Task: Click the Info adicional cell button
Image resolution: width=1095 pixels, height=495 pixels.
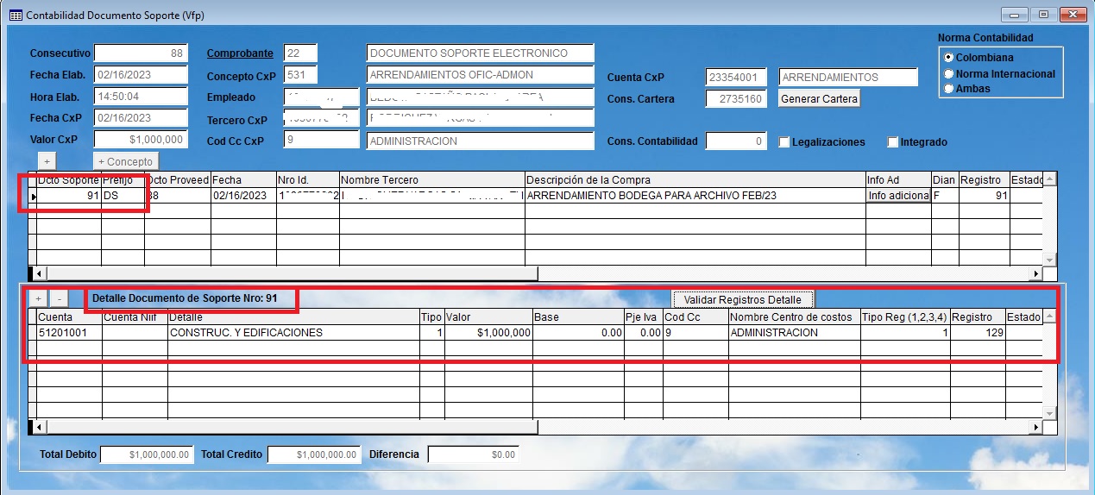Action: click(898, 196)
